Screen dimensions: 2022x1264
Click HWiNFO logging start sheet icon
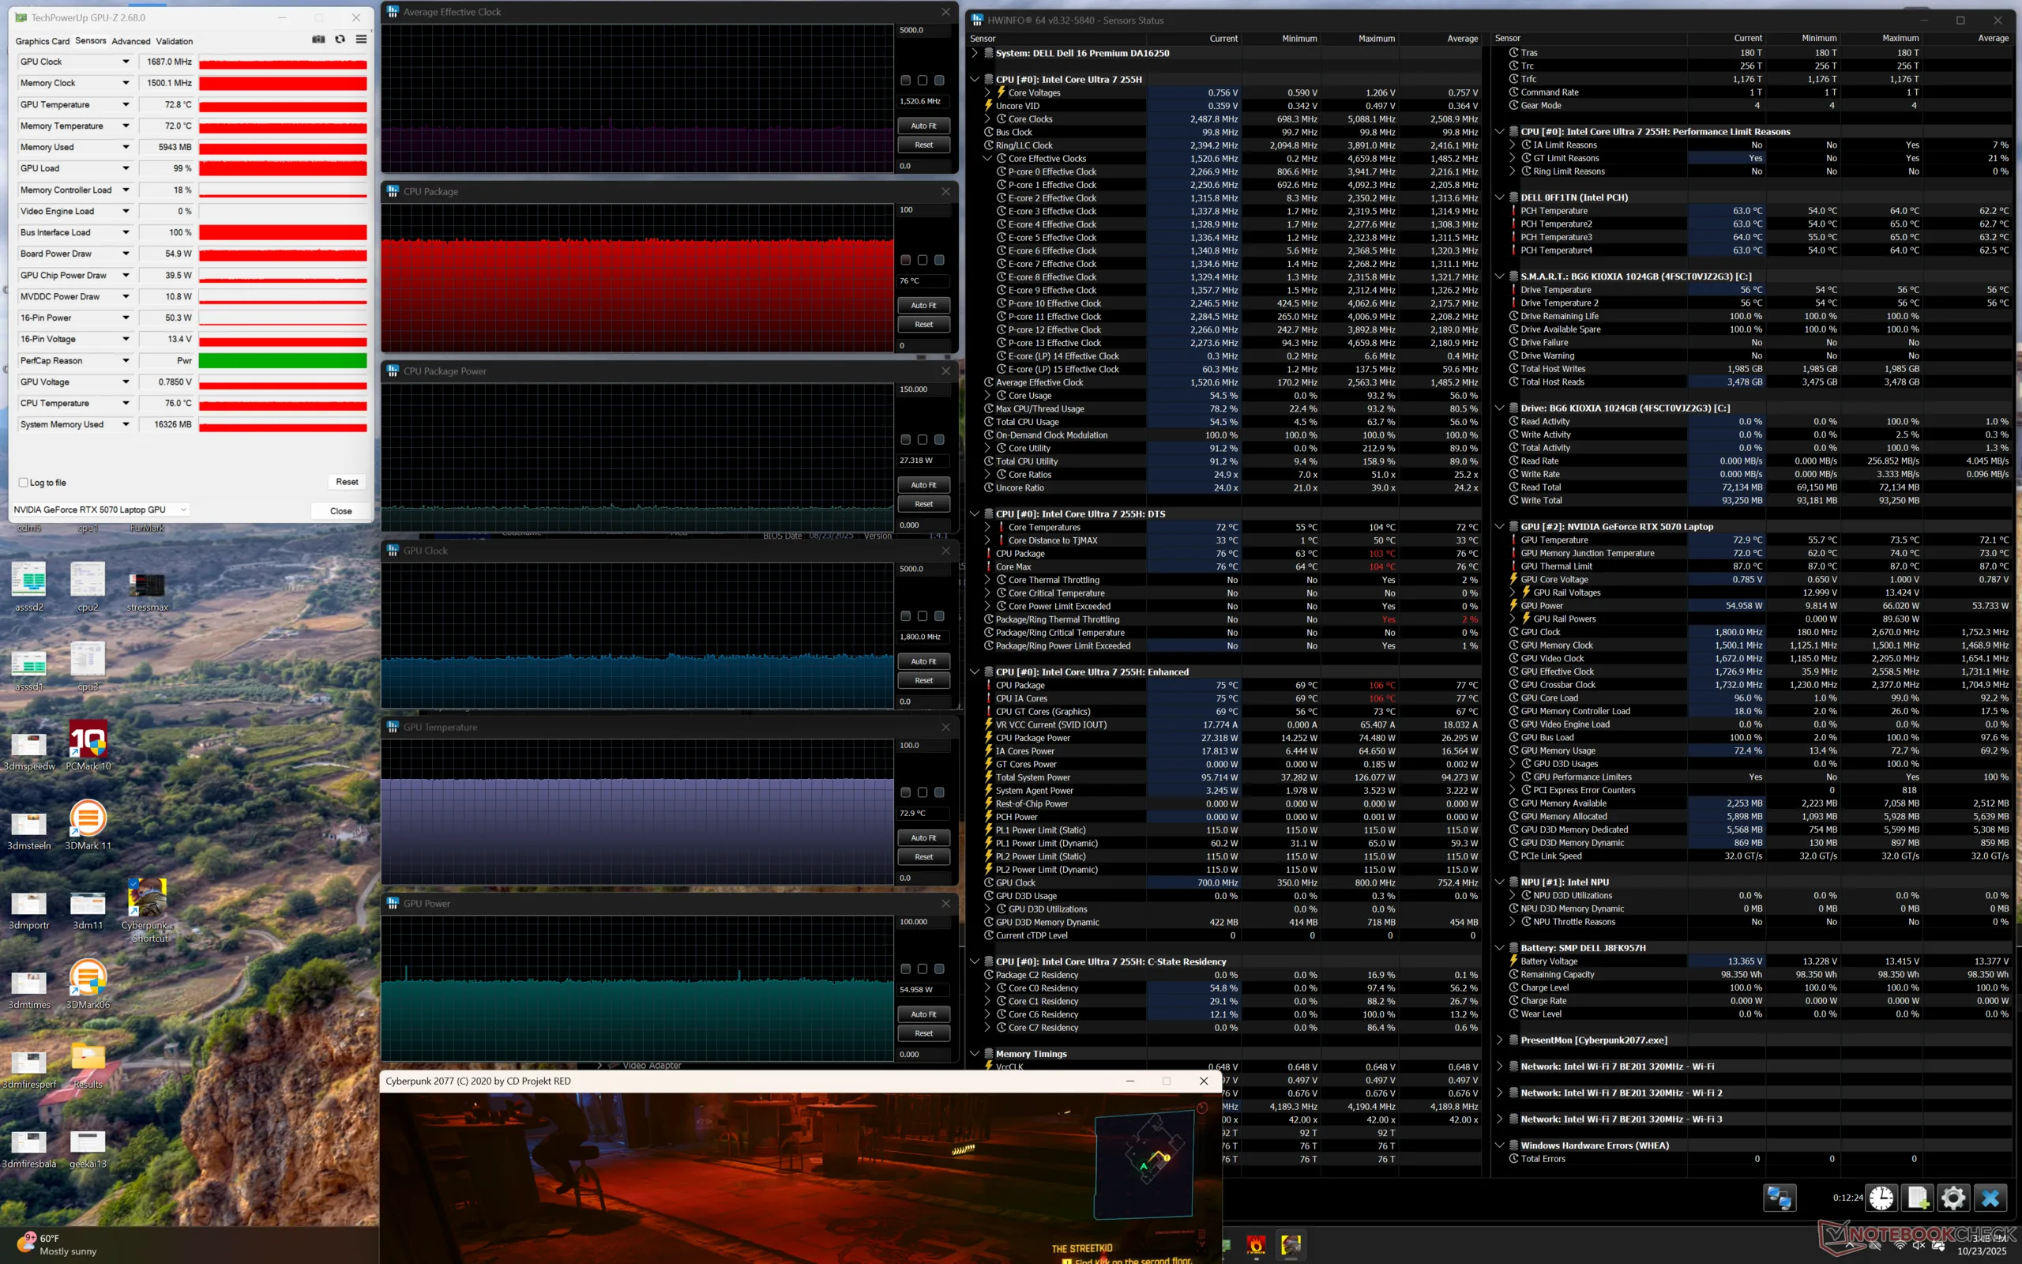[x=1918, y=1198]
